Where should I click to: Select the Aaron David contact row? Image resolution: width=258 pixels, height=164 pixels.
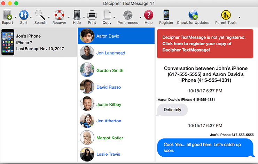(116, 36)
